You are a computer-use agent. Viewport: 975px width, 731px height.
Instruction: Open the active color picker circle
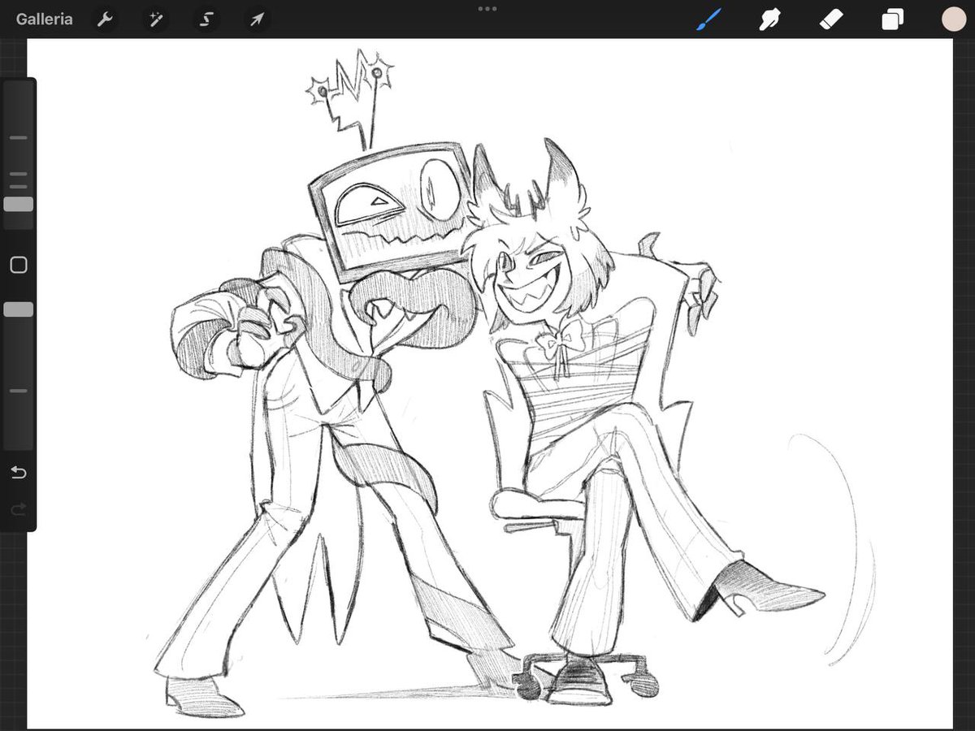tap(954, 19)
